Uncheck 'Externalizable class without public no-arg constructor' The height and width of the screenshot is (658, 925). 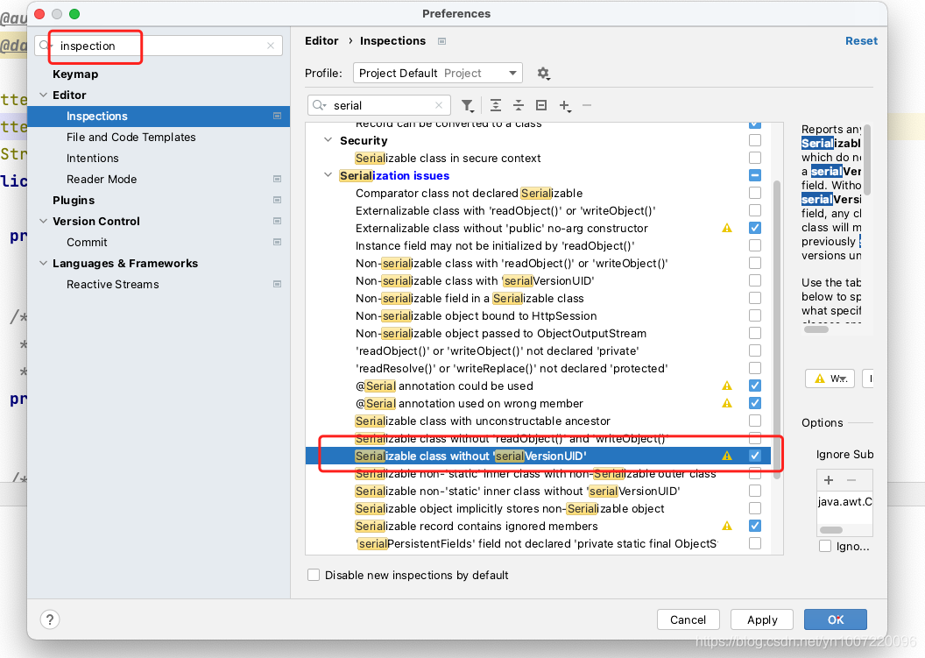click(755, 228)
